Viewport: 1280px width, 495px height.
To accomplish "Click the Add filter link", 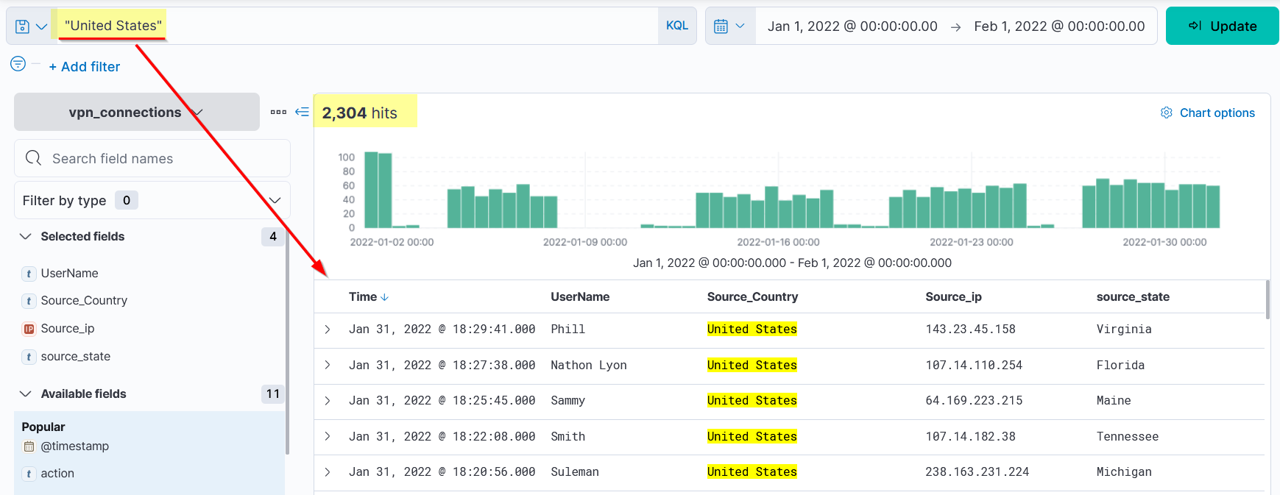I will pos(84,66).
